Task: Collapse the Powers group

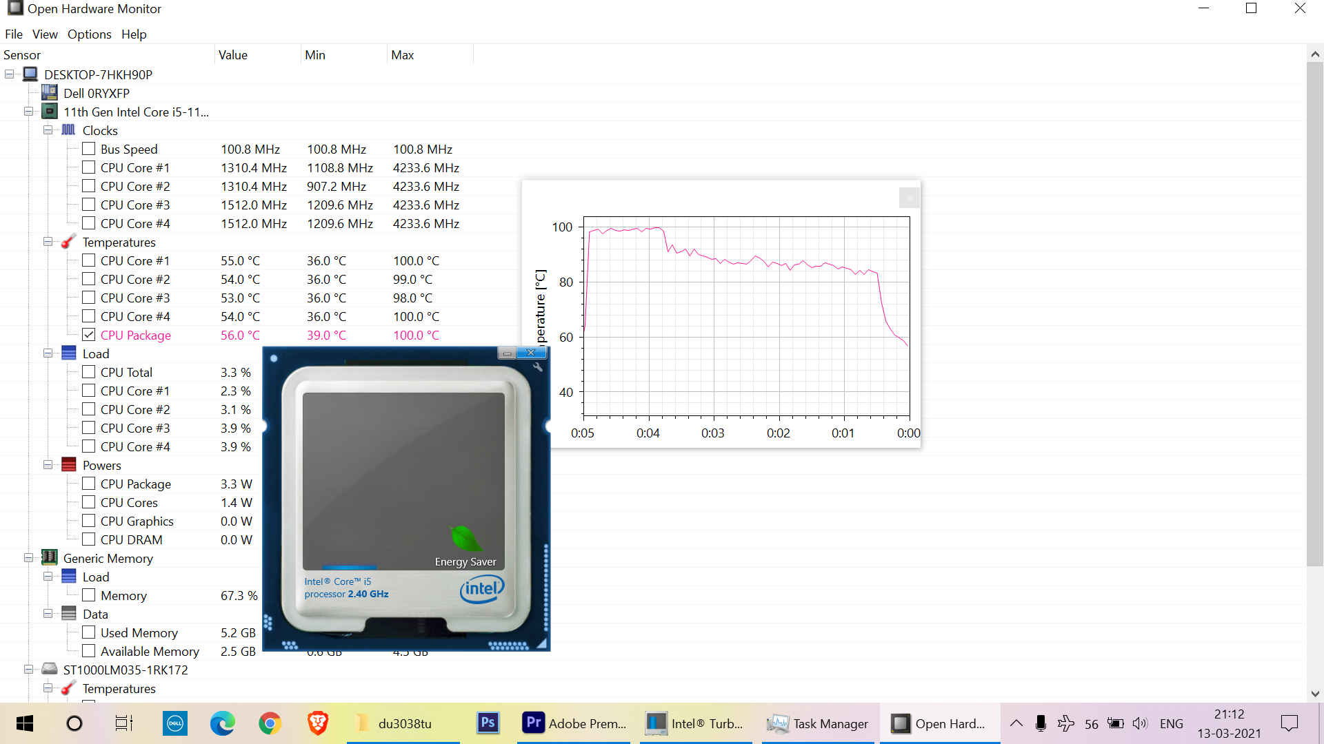Action: (48, 464)
